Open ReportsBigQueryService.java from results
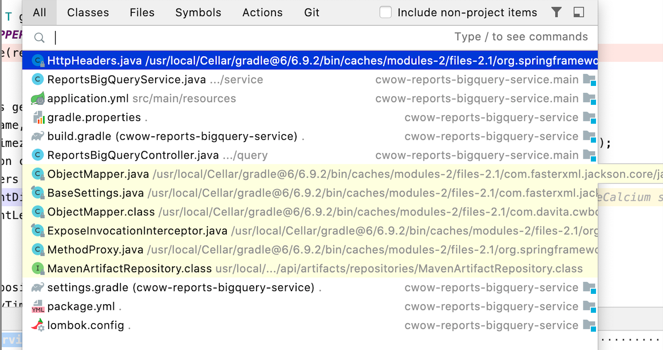The image size is (663, 350). [x=128, y=80]
